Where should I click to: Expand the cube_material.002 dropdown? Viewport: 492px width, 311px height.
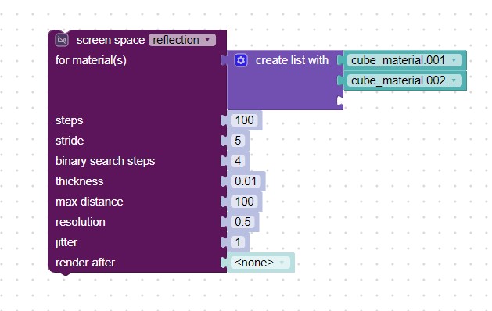coord(404,80)
